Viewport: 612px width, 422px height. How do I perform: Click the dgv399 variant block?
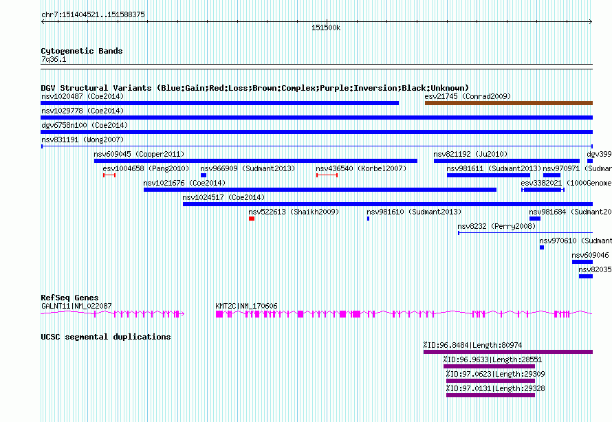coord(590,161)
